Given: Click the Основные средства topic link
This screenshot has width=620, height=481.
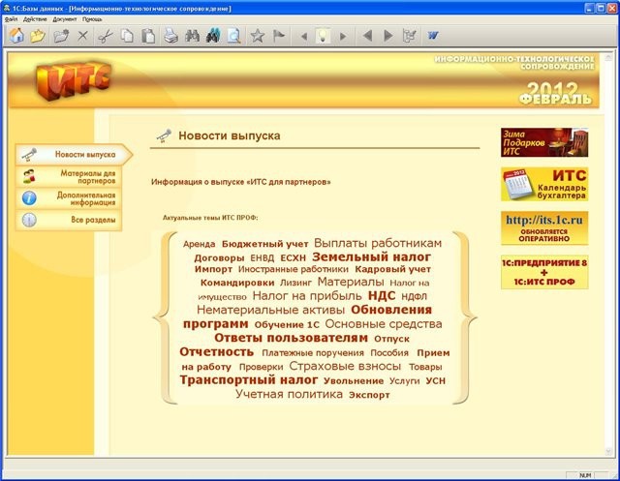Looking at the screenshot, I should click(384, 324).
